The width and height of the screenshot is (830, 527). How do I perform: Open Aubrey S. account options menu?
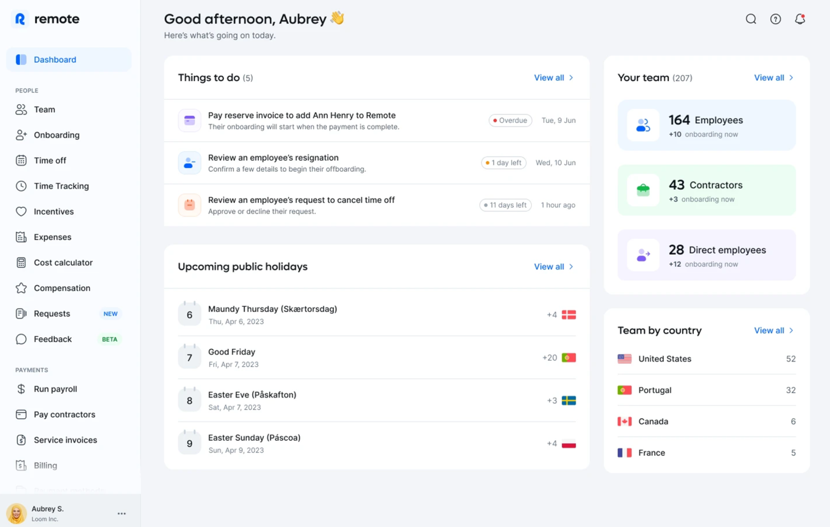122,514
